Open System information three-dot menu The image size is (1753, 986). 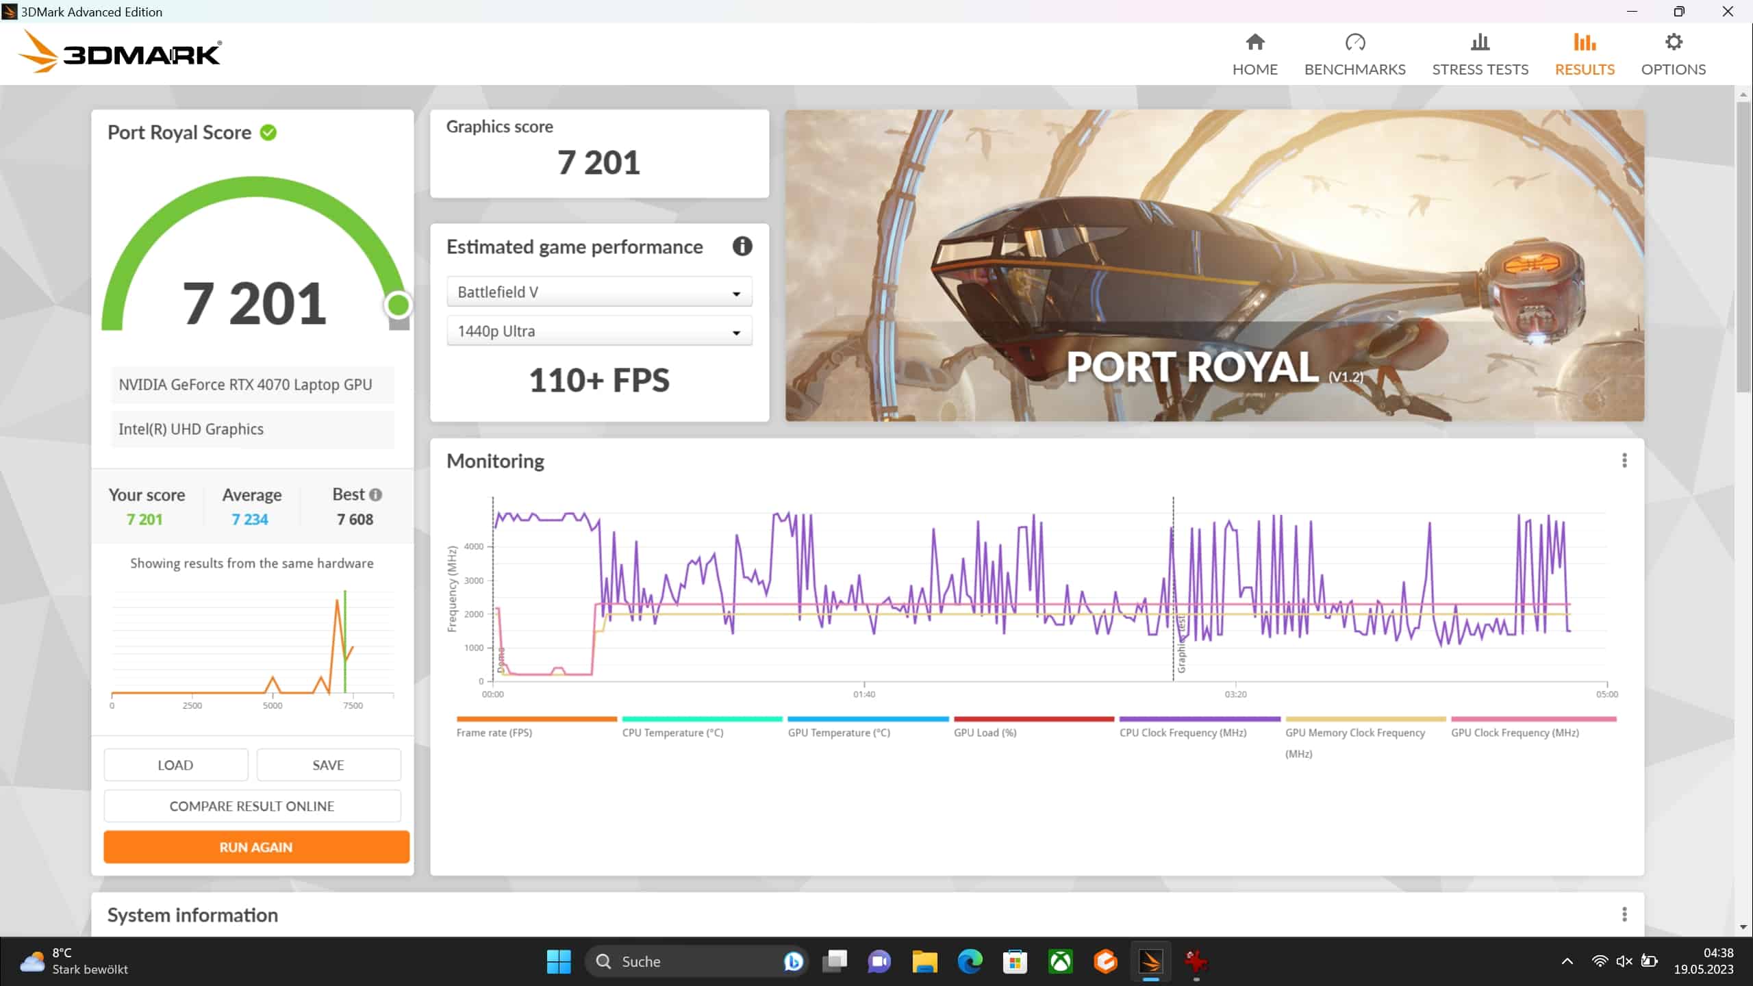1624,915
